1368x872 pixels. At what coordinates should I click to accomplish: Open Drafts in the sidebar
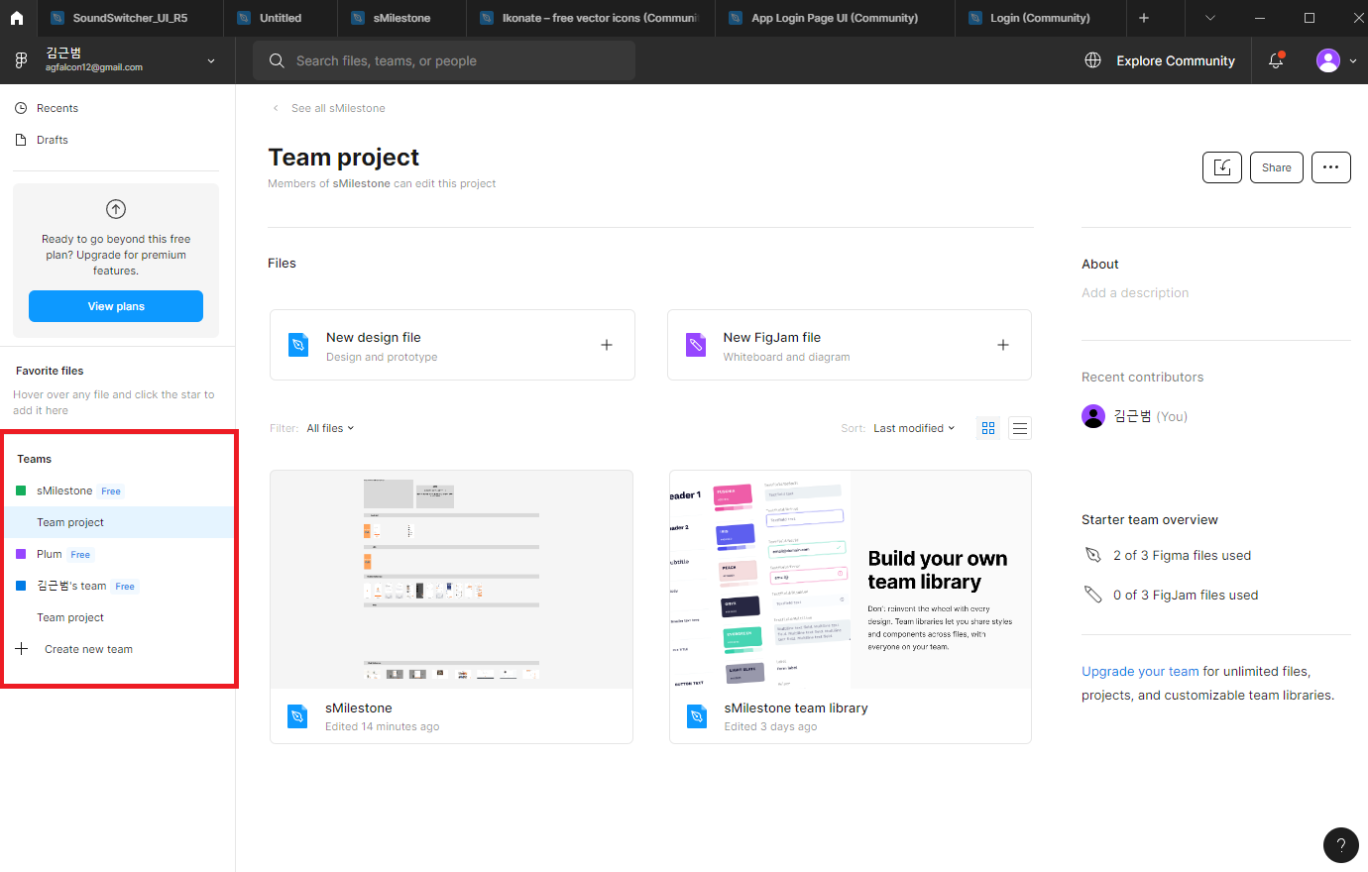(53, 140)
